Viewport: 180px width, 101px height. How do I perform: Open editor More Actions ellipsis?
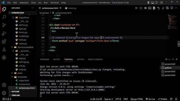(176, 8)
